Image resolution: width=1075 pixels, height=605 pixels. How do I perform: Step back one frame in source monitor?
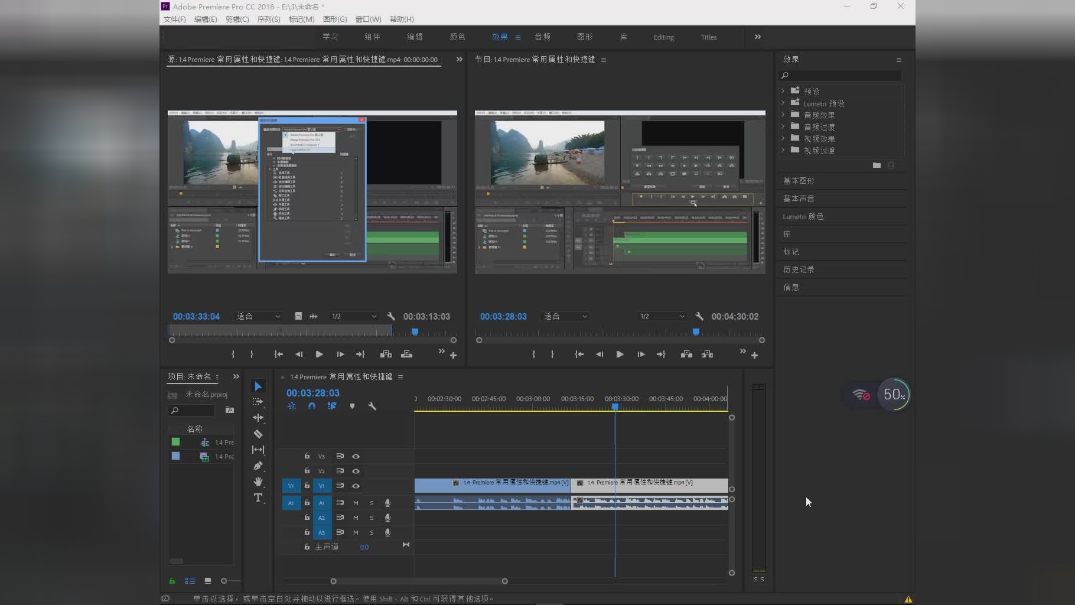tap(299, 354)
